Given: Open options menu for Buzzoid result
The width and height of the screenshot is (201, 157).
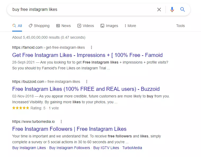Looking at the screenshot, I should tap(87, 82).
